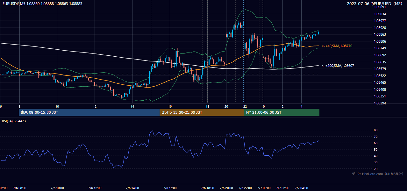Select the ロンドン 15:30-21:00 JST session bar
407x191 pixels.
[x=202, y=112]
